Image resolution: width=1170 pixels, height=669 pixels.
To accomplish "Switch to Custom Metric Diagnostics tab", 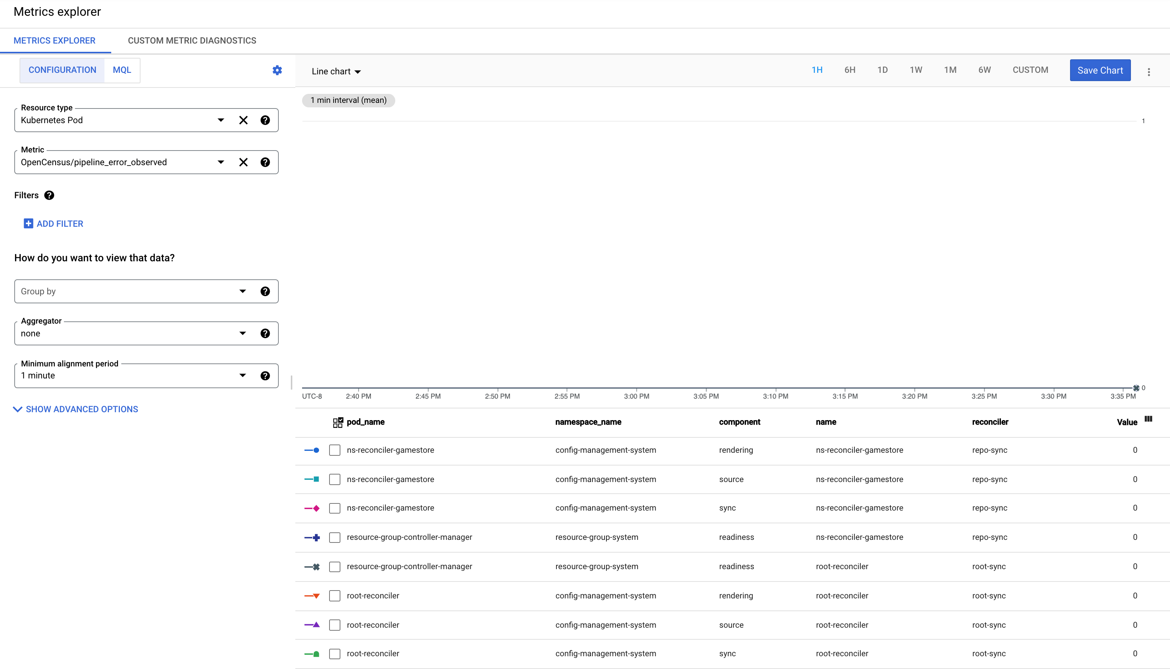I will tap(192, 40).
